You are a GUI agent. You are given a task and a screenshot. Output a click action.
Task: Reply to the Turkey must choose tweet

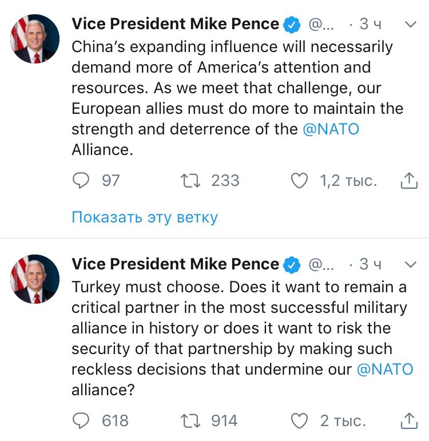[82, 421]
